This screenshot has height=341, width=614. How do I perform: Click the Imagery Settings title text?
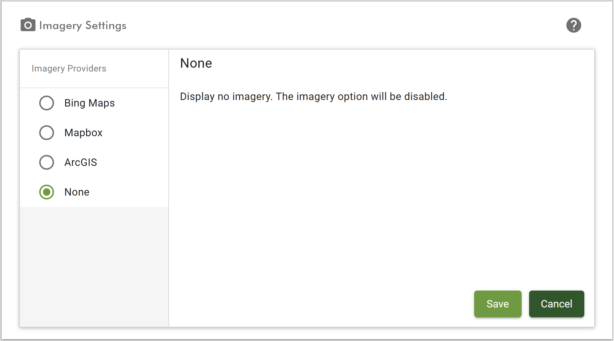click(83, 26)
